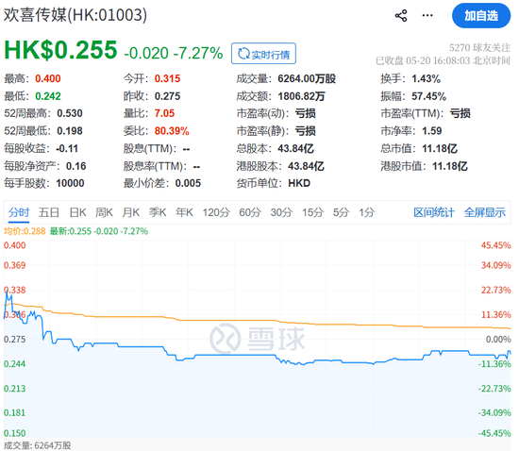Click 全屏显示 to view fullscreen
Viewport: 519px width, 451px height.
(x=485, y=212)
